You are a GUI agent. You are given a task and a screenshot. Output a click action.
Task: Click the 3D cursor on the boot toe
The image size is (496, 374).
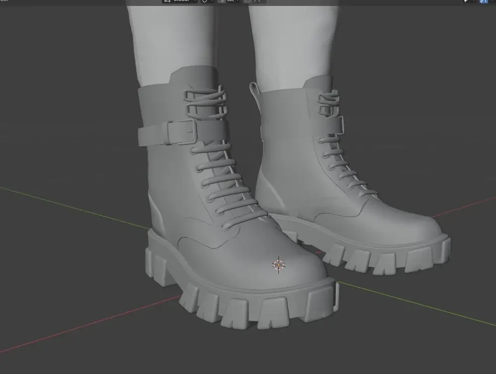(278, 265)
